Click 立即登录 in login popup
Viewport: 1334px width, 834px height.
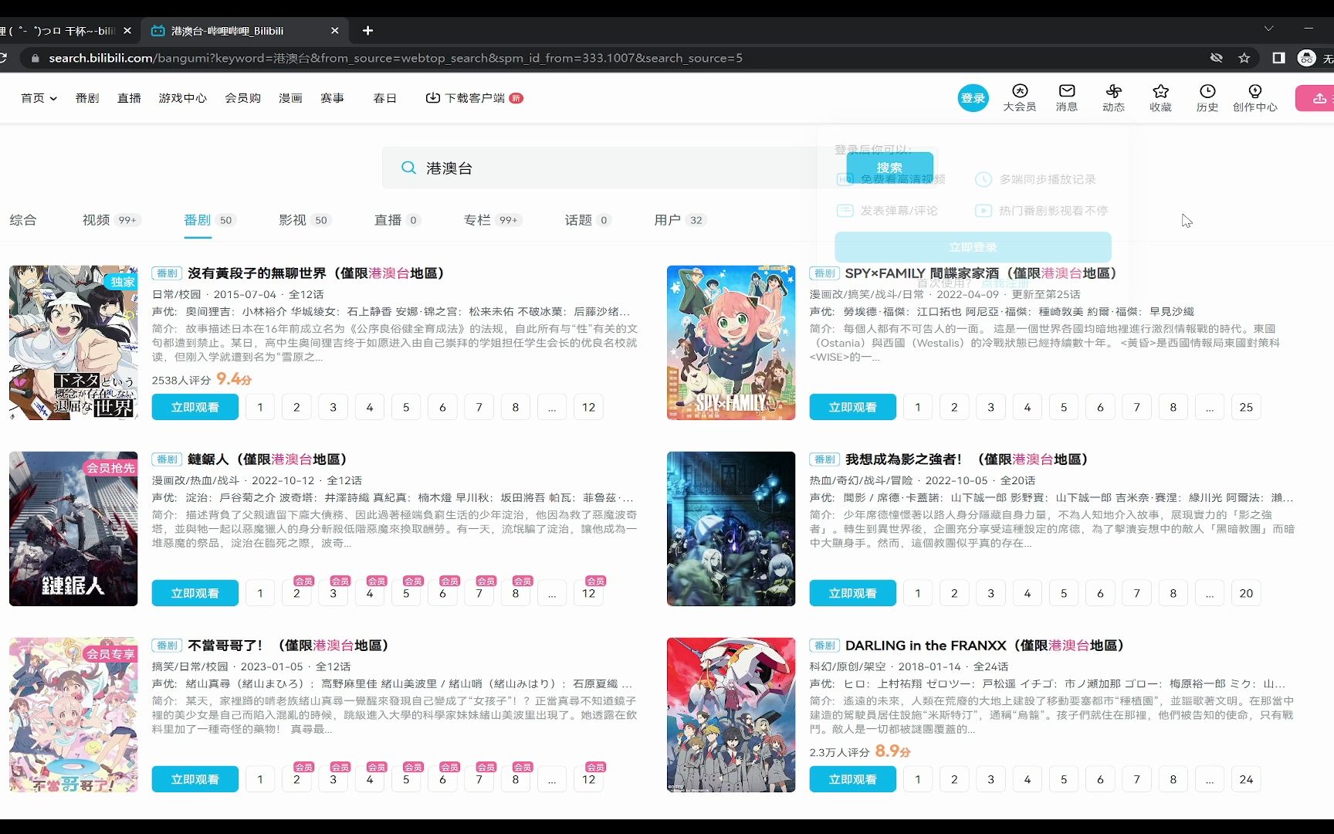coord(973,247)
